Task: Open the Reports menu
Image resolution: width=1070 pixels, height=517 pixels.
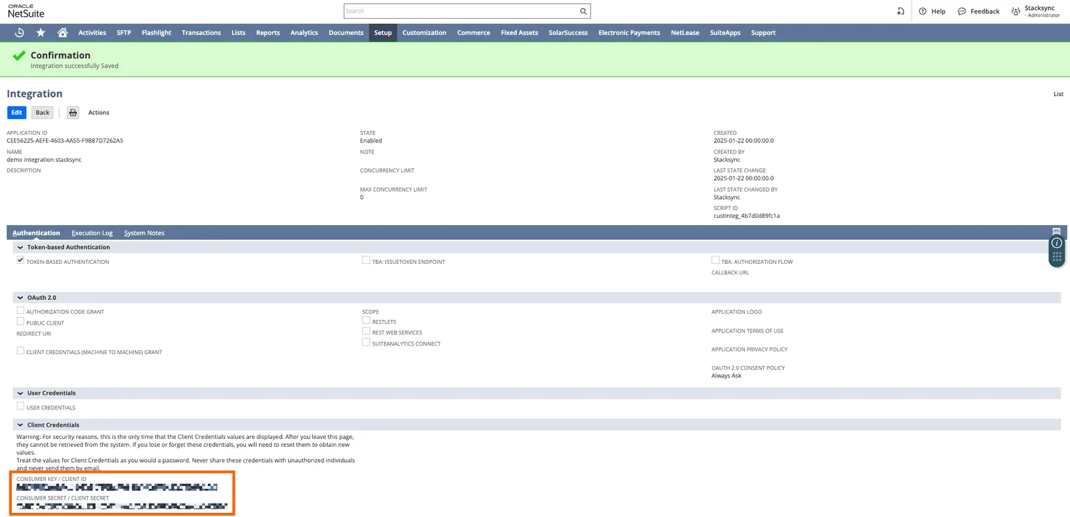Action: [267, 33]
